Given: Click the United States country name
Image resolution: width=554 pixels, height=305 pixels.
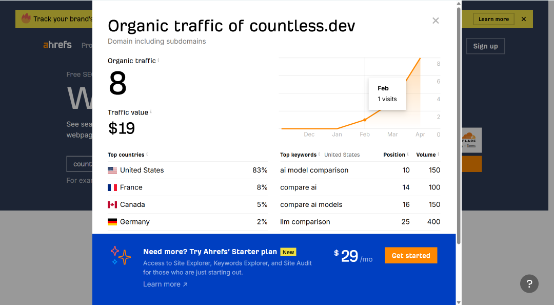Looking at the screenshot, I should (142, 170).
